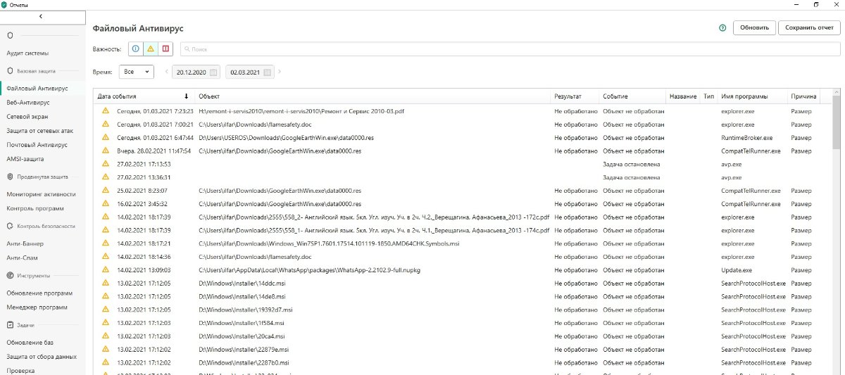Screen dimensions: 845x375
Task: Sort by Причина column header
Action: click(x=803, y=96)
